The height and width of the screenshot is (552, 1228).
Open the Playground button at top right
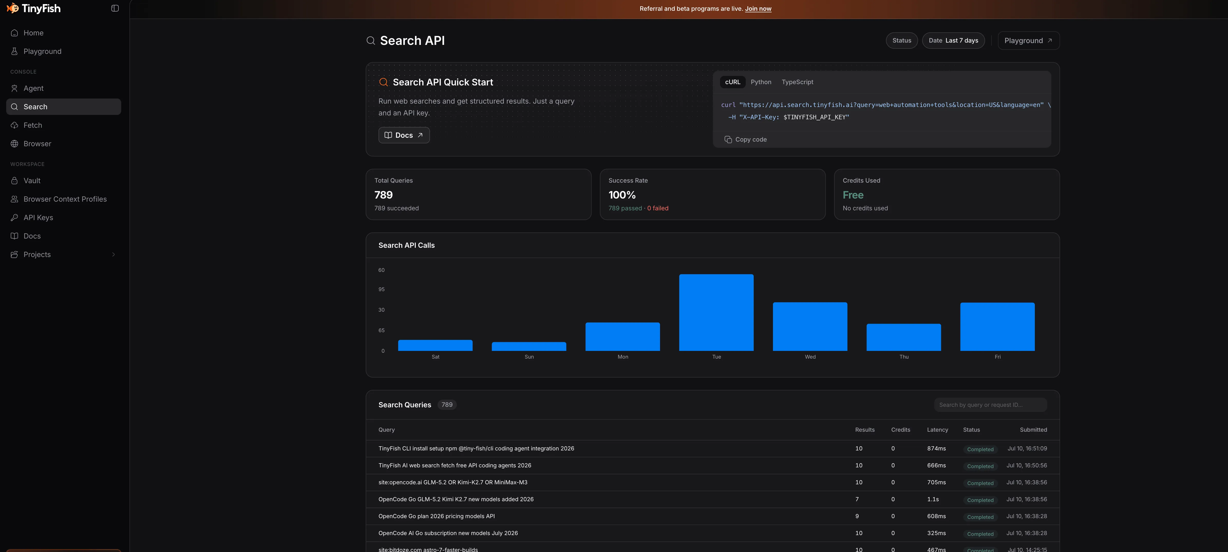[1028, 41]
